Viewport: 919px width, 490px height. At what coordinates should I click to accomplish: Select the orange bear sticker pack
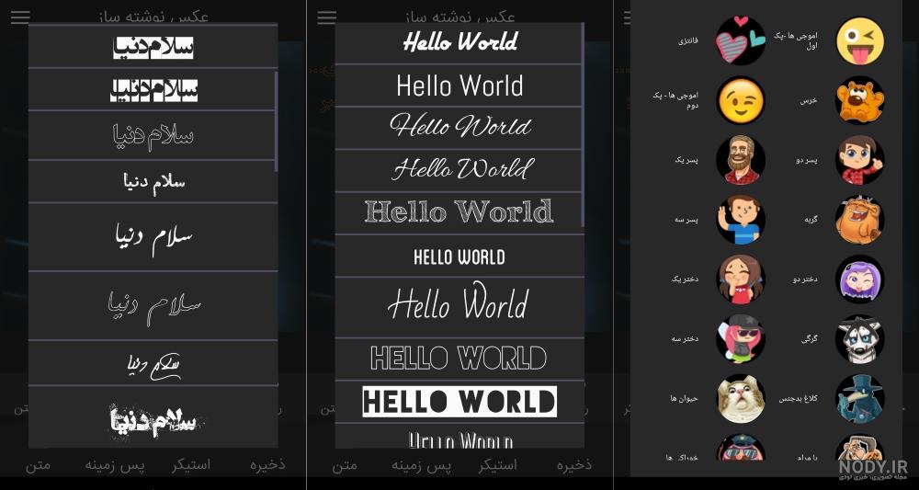[860, 100]
